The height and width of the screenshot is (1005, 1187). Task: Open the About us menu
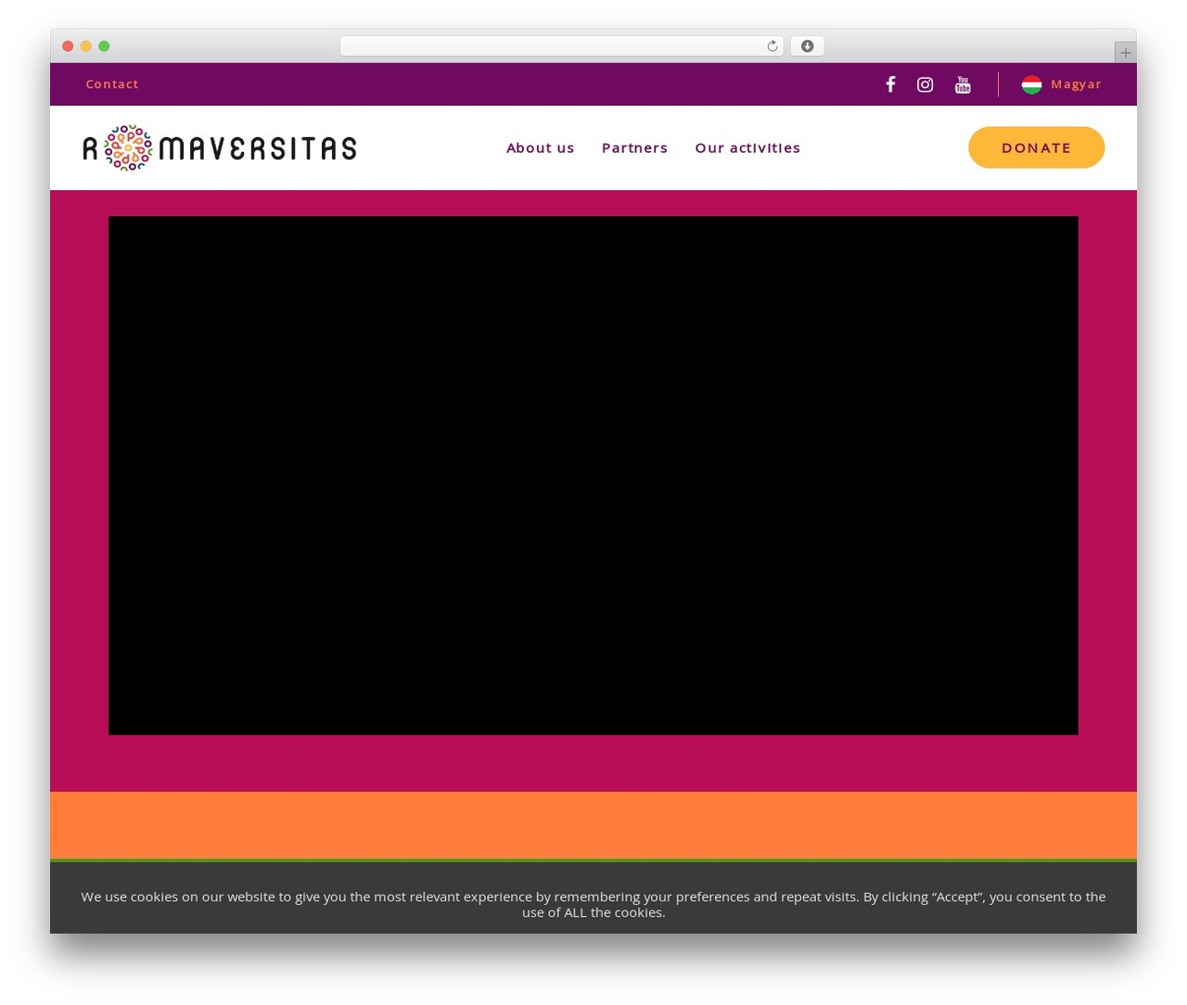541,147
